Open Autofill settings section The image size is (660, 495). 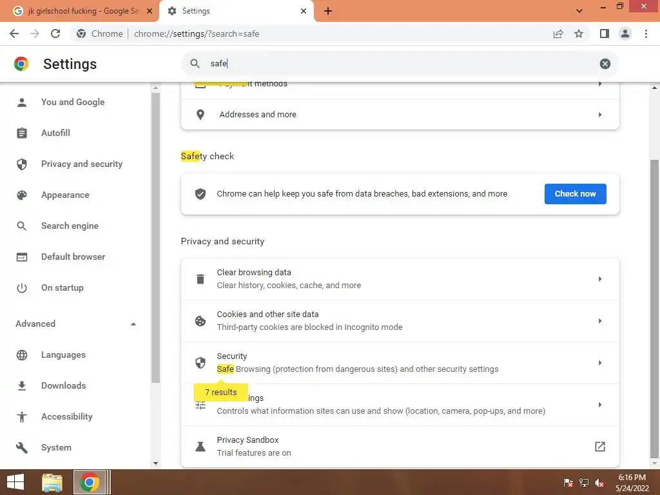55,133
